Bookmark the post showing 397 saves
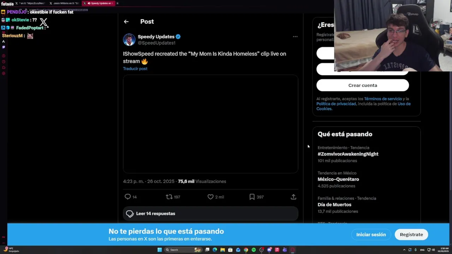Screen dimensions: 452x254 click(x=252, y=197)
